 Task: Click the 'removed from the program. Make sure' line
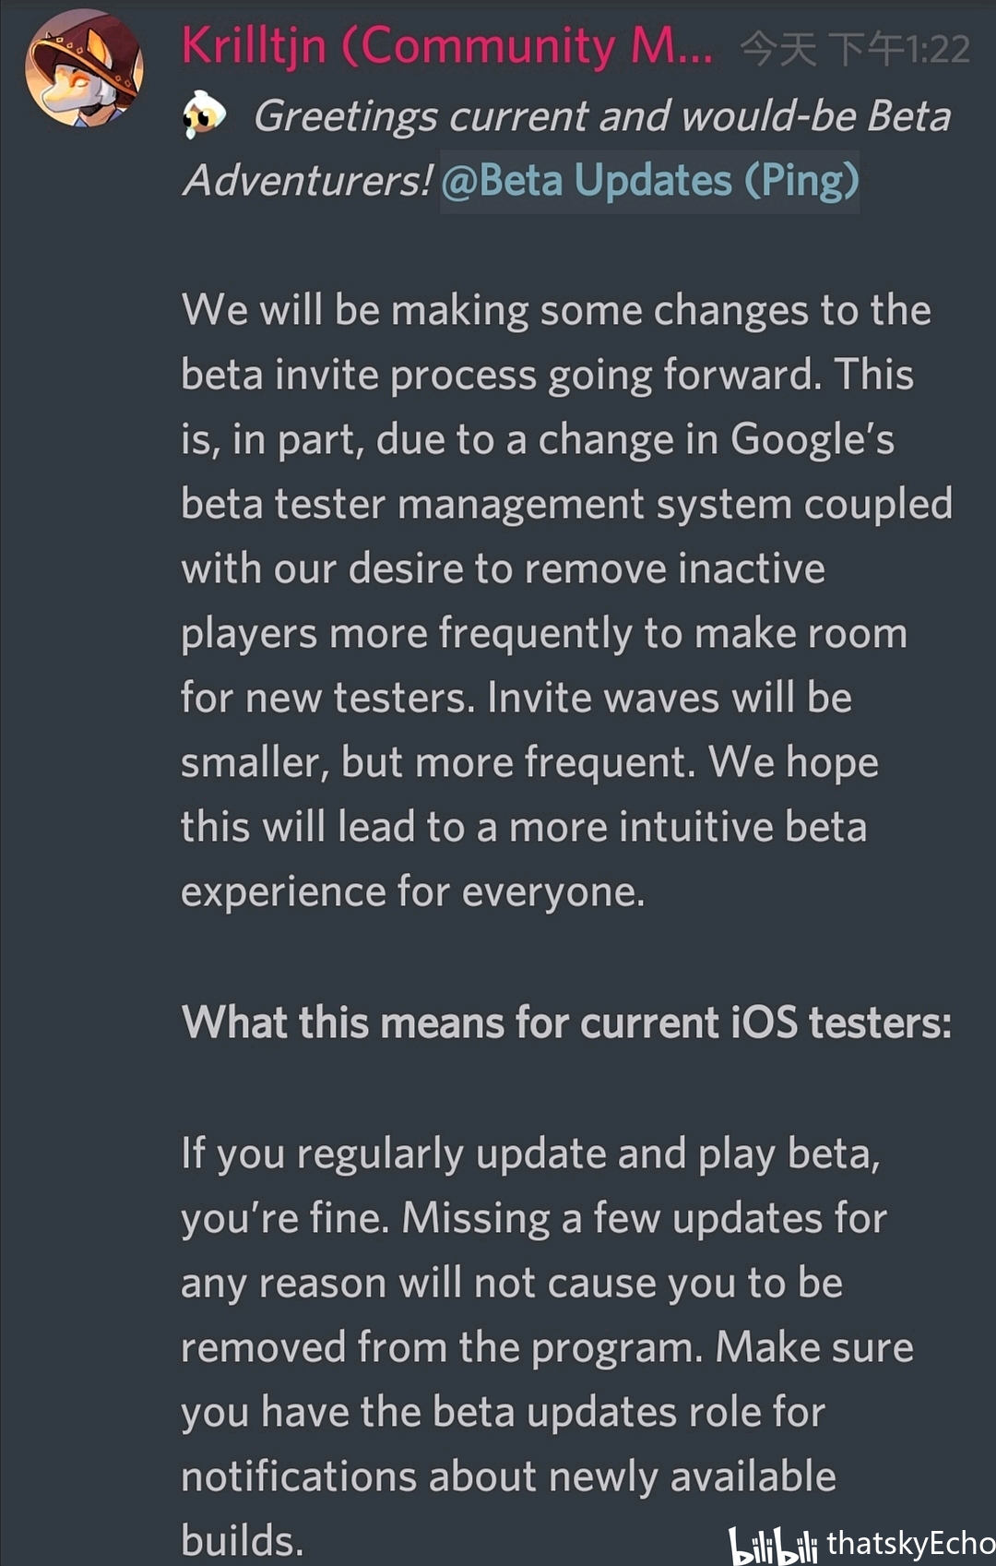pyautogui.click(x=547, y=1347)
